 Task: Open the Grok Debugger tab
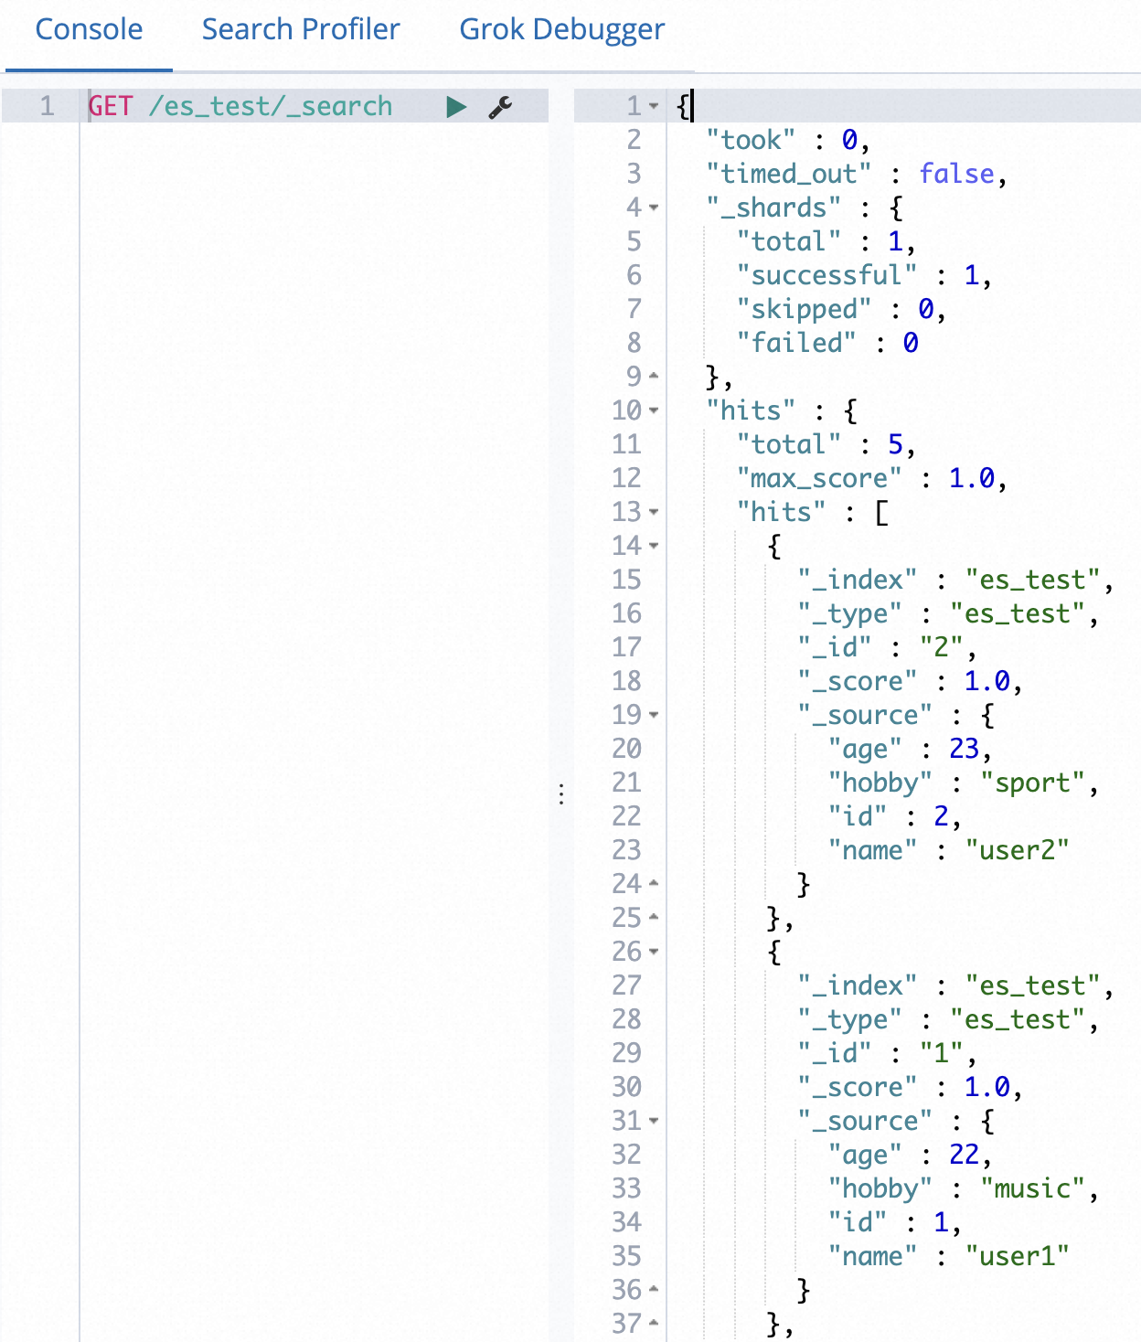pos(561,29)
